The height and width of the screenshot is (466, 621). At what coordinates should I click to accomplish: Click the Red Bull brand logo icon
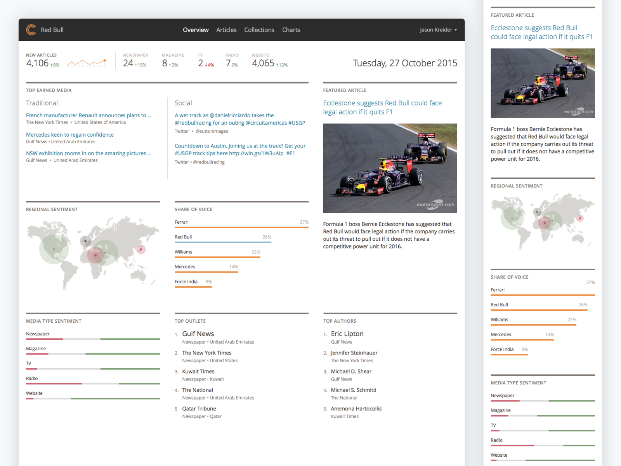pyautogui.click(x=30, y=30)
